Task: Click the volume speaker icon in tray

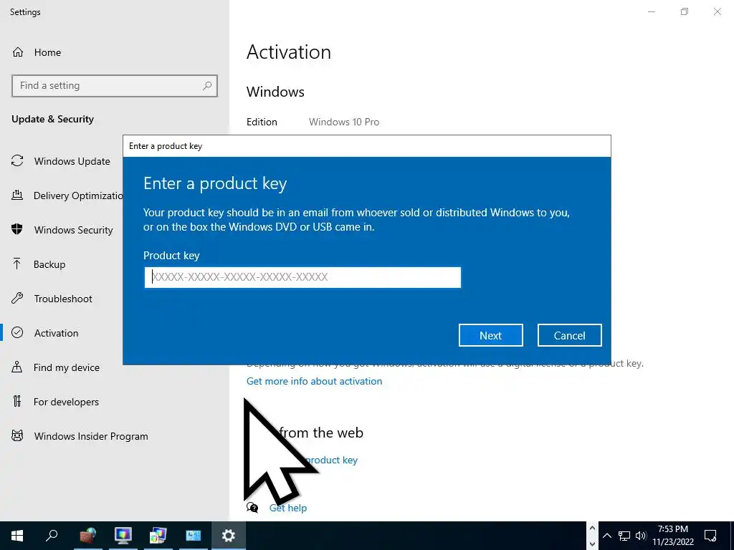Action: (x=641, y=536)
